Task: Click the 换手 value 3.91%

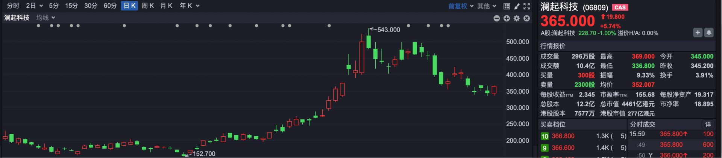Action: tap(704, 75)
